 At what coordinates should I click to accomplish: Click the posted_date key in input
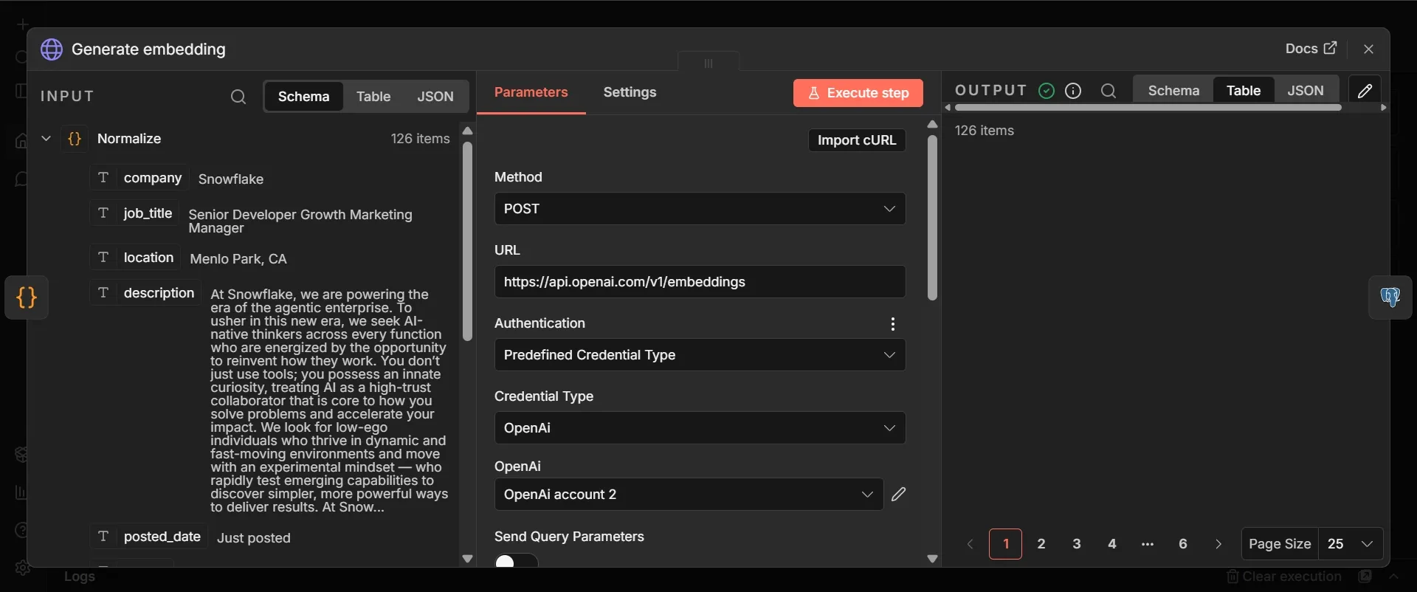point(162,537)
